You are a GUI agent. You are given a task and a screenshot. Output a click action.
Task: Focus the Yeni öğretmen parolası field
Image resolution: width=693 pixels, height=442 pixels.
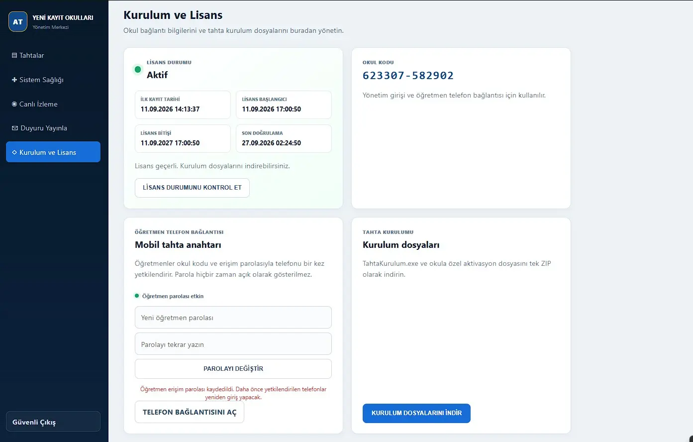coord(233,318)
